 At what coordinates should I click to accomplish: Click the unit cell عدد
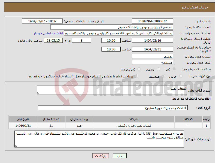(x=79, y=126)
